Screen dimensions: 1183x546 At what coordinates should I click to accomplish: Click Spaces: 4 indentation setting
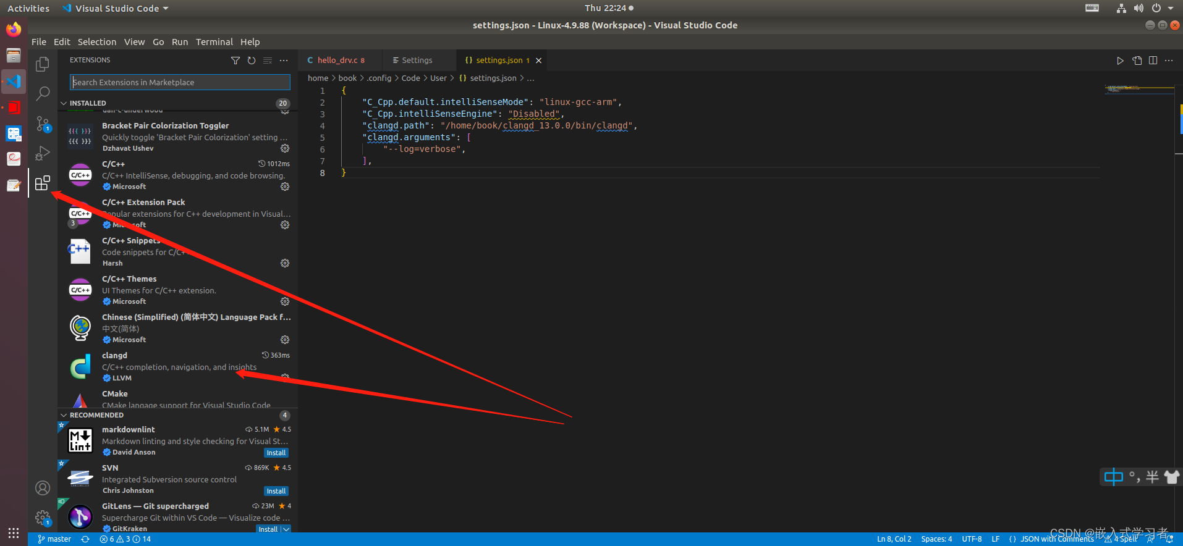(x=936, y=539)
